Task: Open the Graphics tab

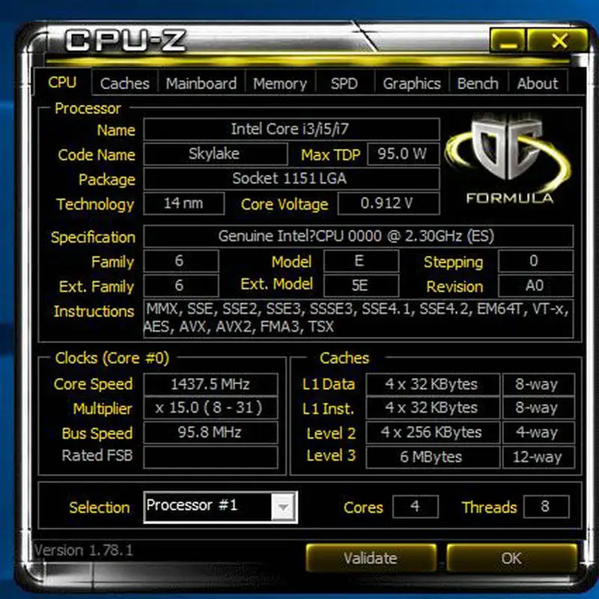Action: pos(412,83)
